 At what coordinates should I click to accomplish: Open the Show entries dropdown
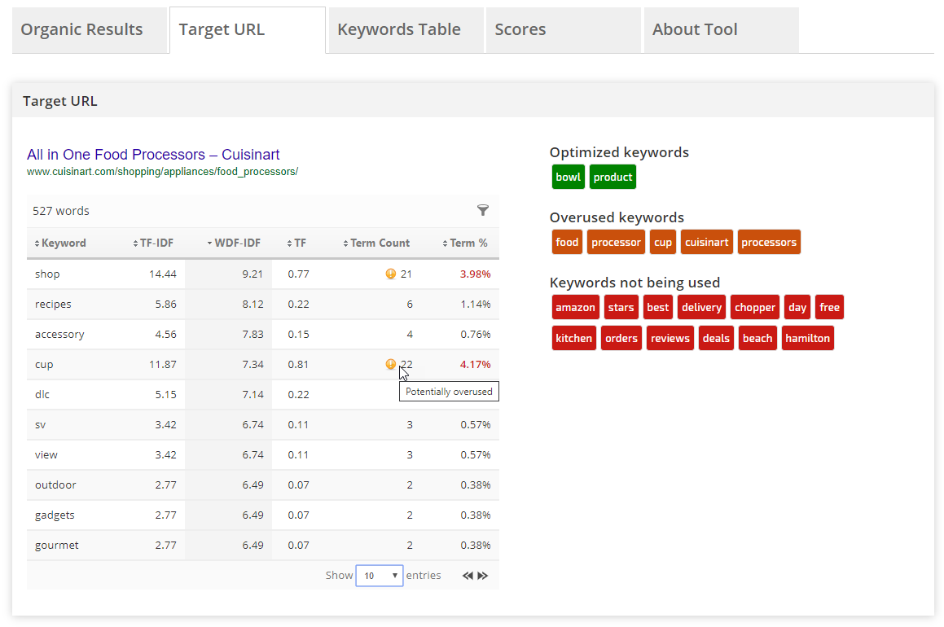pos(379,576)
